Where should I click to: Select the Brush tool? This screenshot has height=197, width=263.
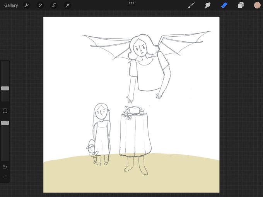[x=191, y=5]
